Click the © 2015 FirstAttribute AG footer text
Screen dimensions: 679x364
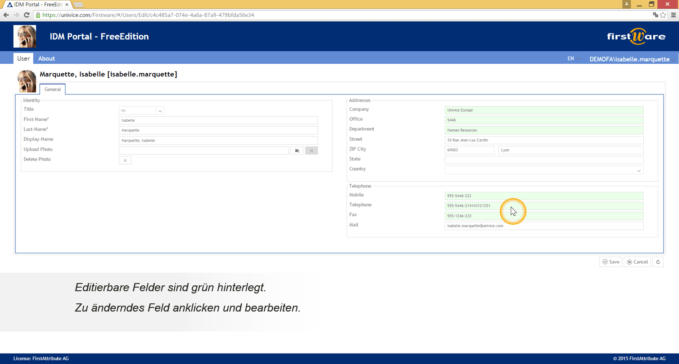[x=639, y=359]
